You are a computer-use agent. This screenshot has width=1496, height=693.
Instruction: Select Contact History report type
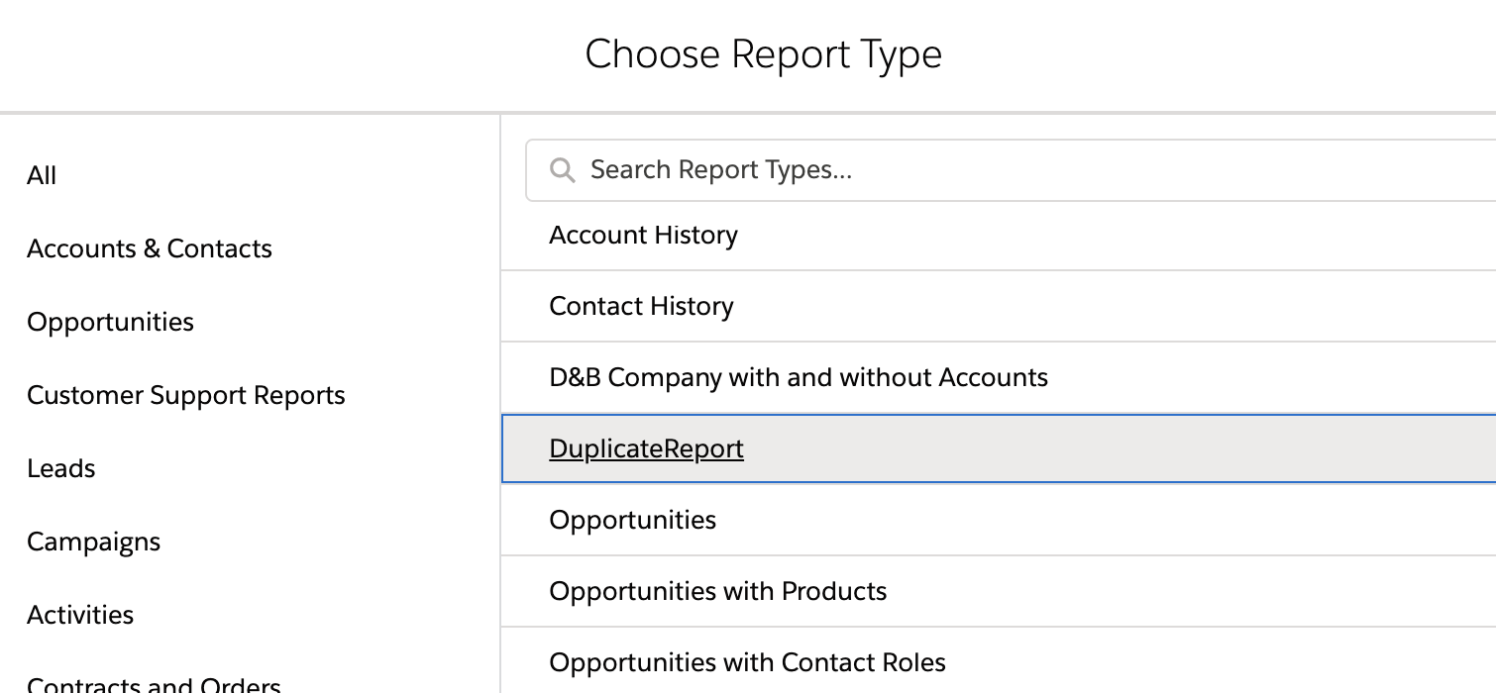[x=641, y=306]
